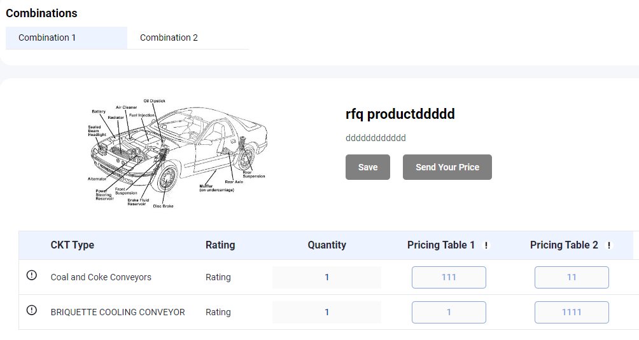Click the Quantity column header
639x340 pixels.
(x=327, y=245)
